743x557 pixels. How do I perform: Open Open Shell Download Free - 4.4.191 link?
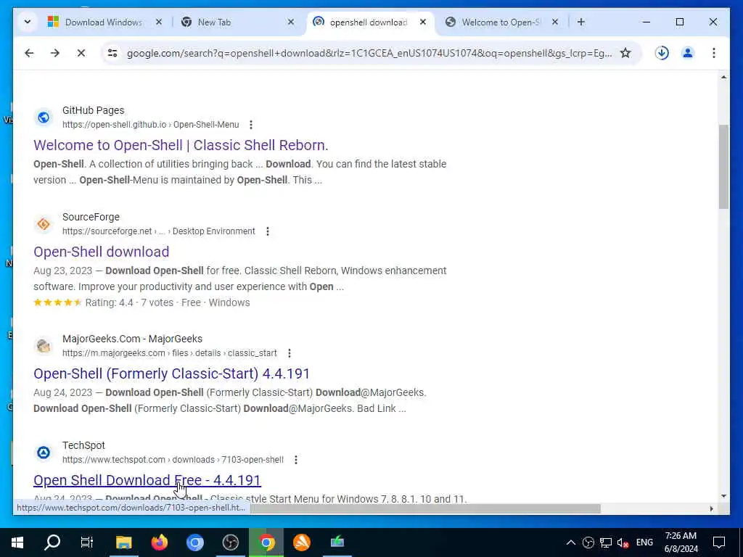tap(147, 480)
